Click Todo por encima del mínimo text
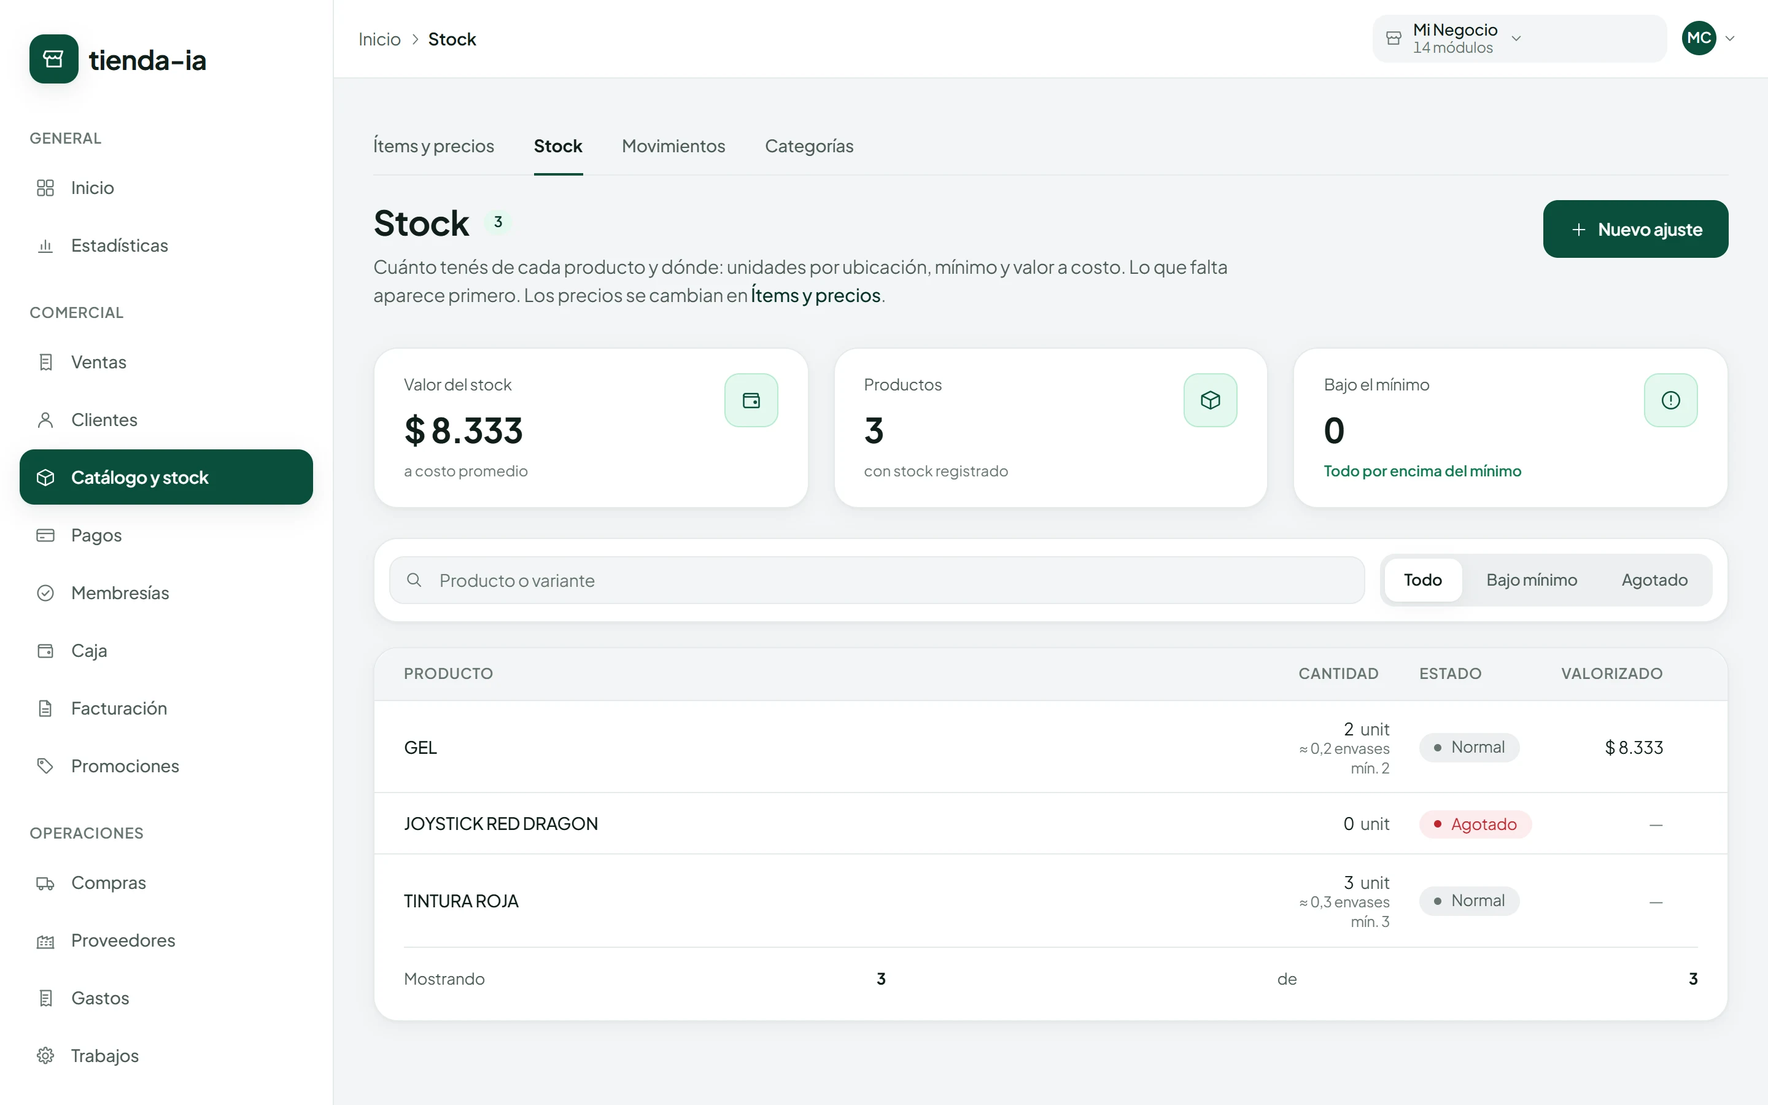 [x=1422, y=471]
